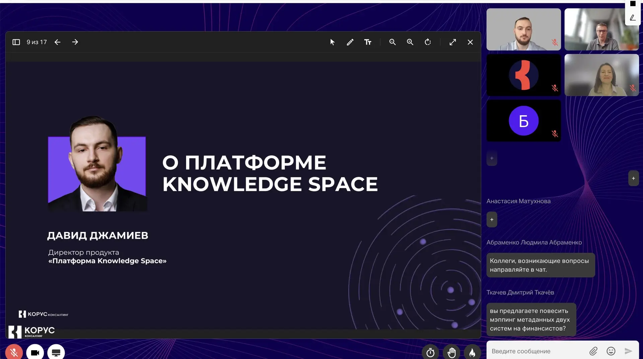Open the emoji picker
Viewport: 643px width, 359px height.
(x=611, y=351)
